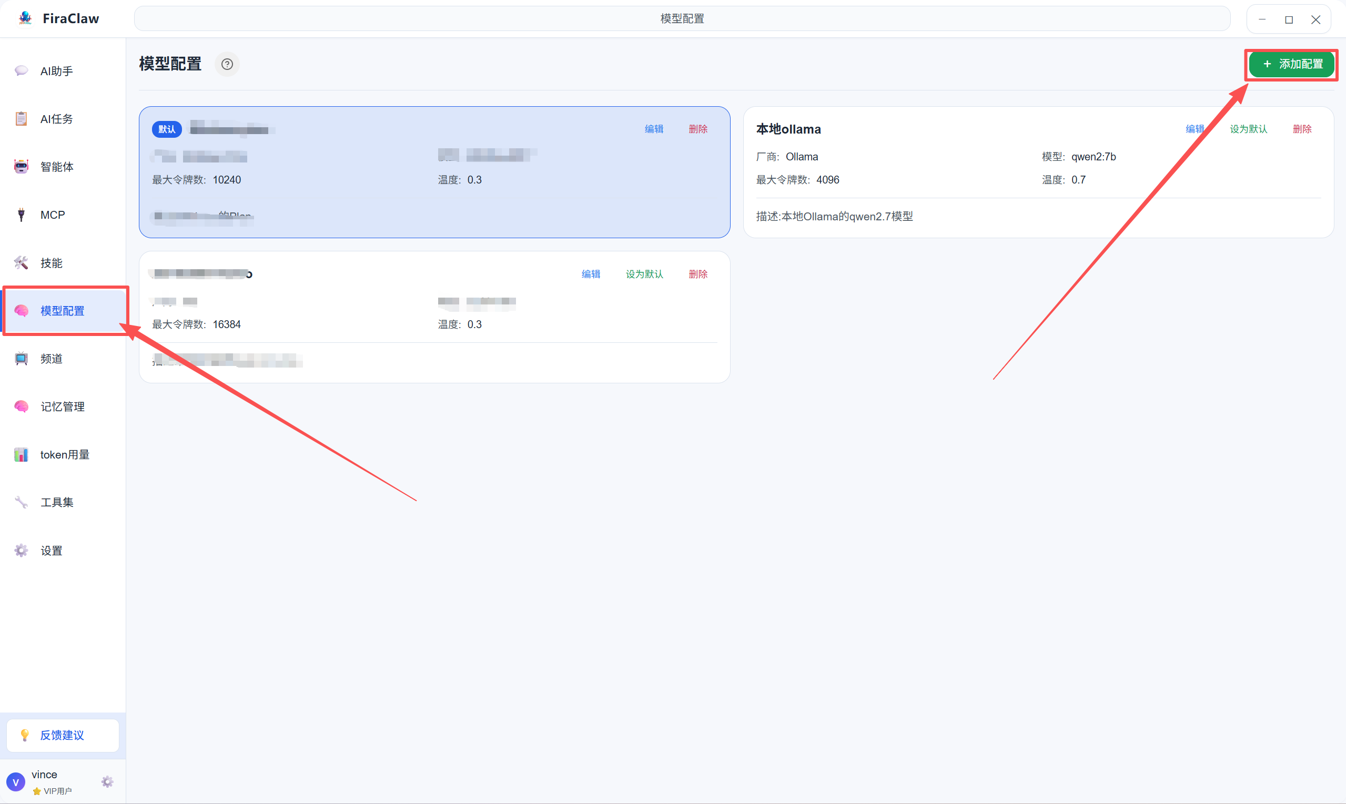Click the 记忆管理 brain icon

[21, 406]
